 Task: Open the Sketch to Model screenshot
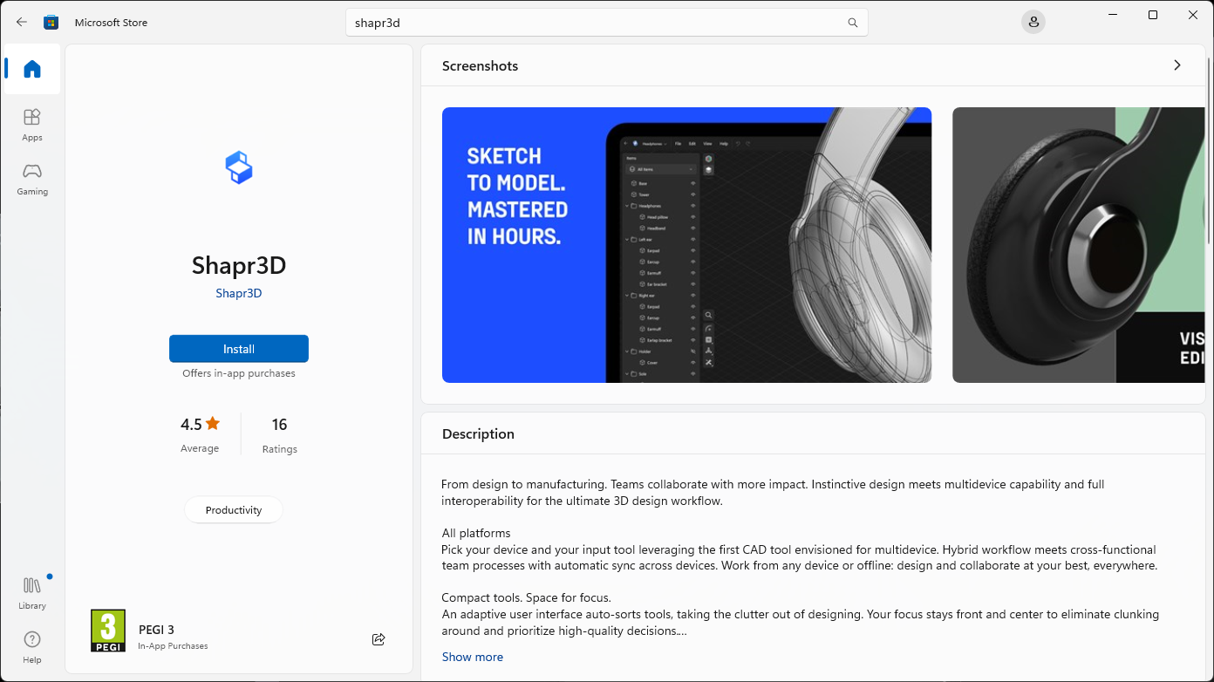pyautogui.click(x=686, y=245)
